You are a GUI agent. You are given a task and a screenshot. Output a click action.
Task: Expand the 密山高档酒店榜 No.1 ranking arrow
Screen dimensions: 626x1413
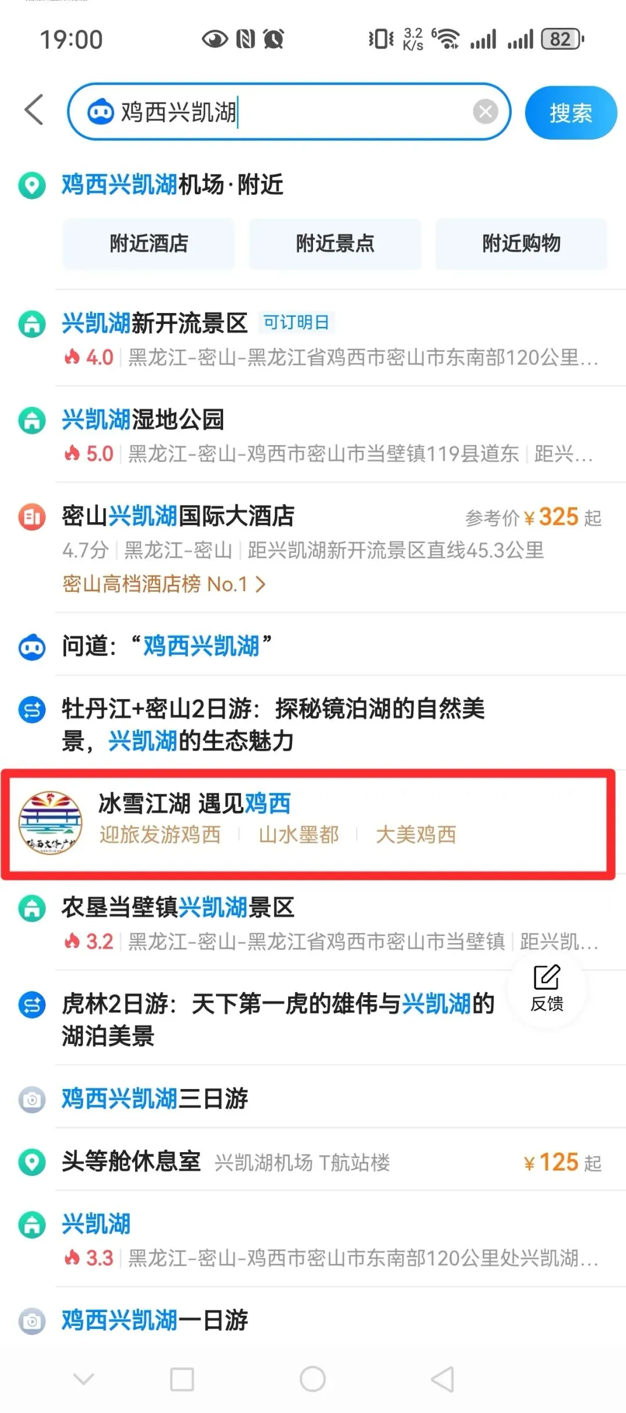(261, 584)
